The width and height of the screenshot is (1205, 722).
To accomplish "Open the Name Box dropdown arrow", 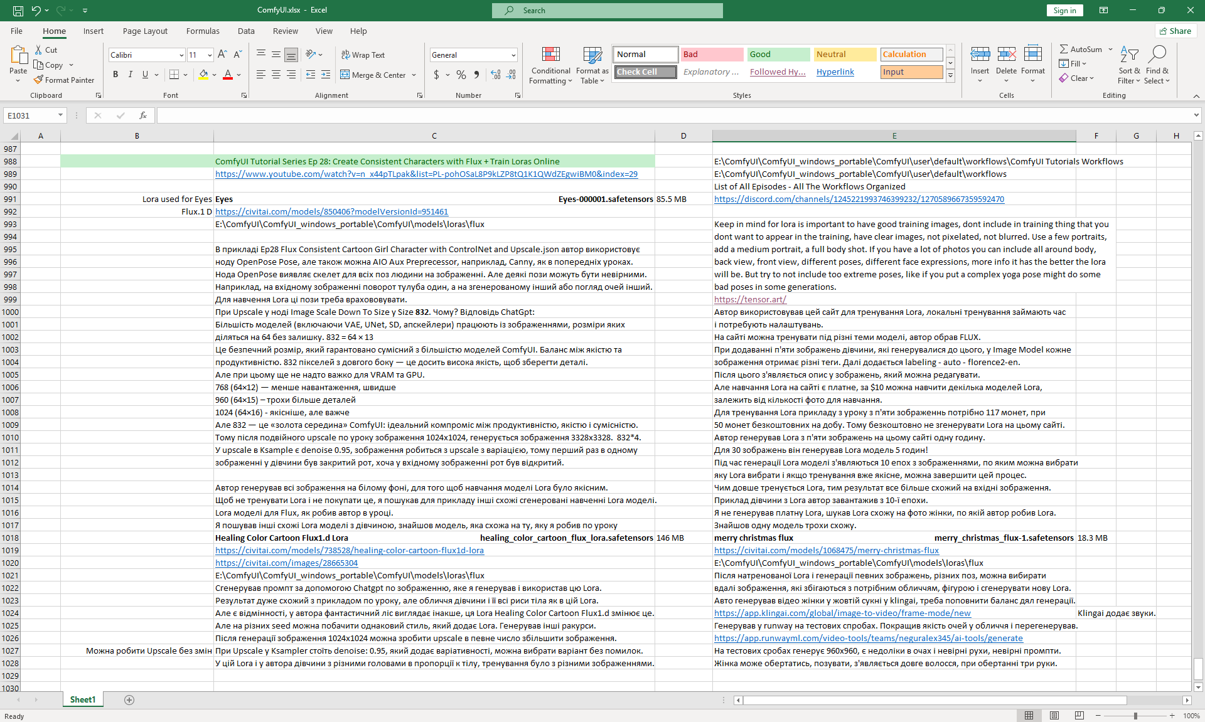I will pyautogui.click(x=60, y=115).
